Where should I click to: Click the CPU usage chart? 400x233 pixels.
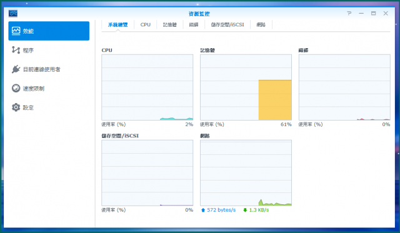pyautogui.click(x=147, y=87)
